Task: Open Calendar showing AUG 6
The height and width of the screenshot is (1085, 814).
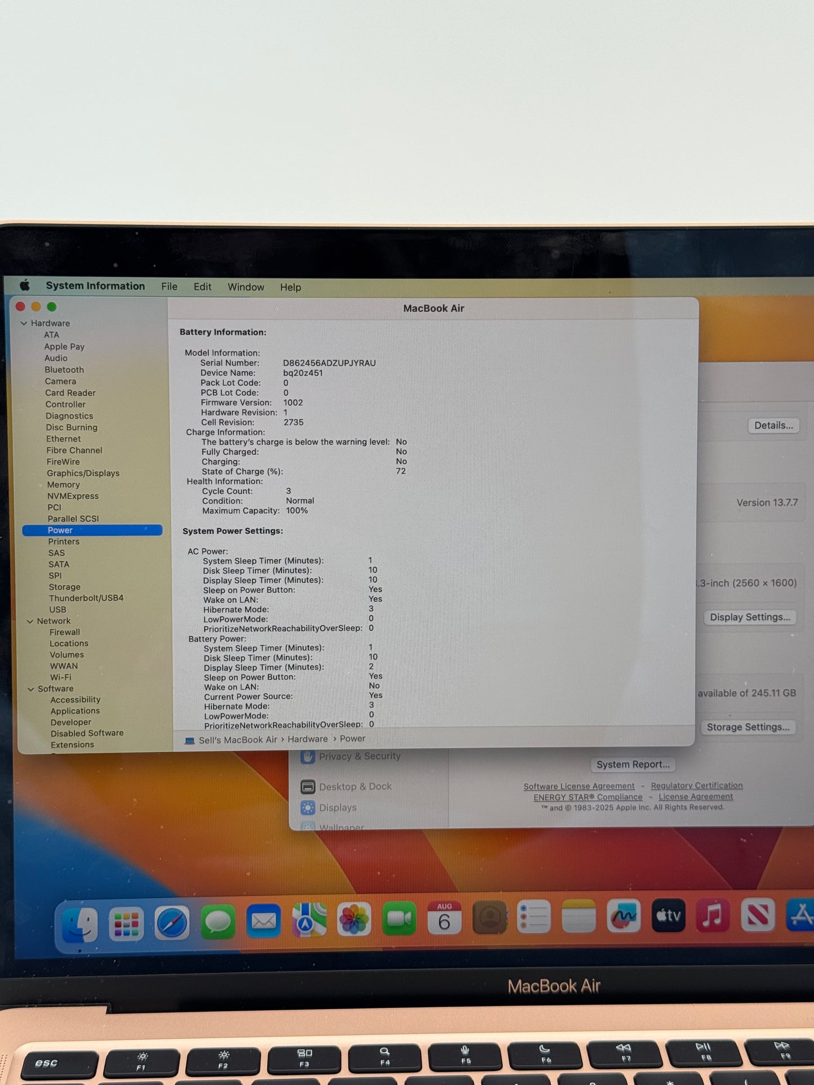Action: click(444, 918)
